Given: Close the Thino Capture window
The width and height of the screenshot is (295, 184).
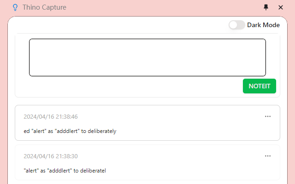Looking at the screenshot, I should point(281,7).
